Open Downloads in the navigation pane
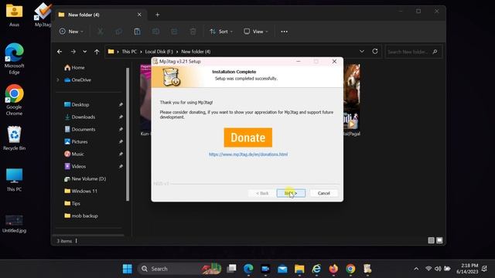This screenshot has height=278, width=495. [x=80, y=117]
